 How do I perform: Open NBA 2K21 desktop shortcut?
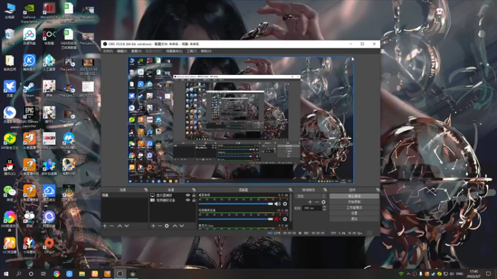49,141
